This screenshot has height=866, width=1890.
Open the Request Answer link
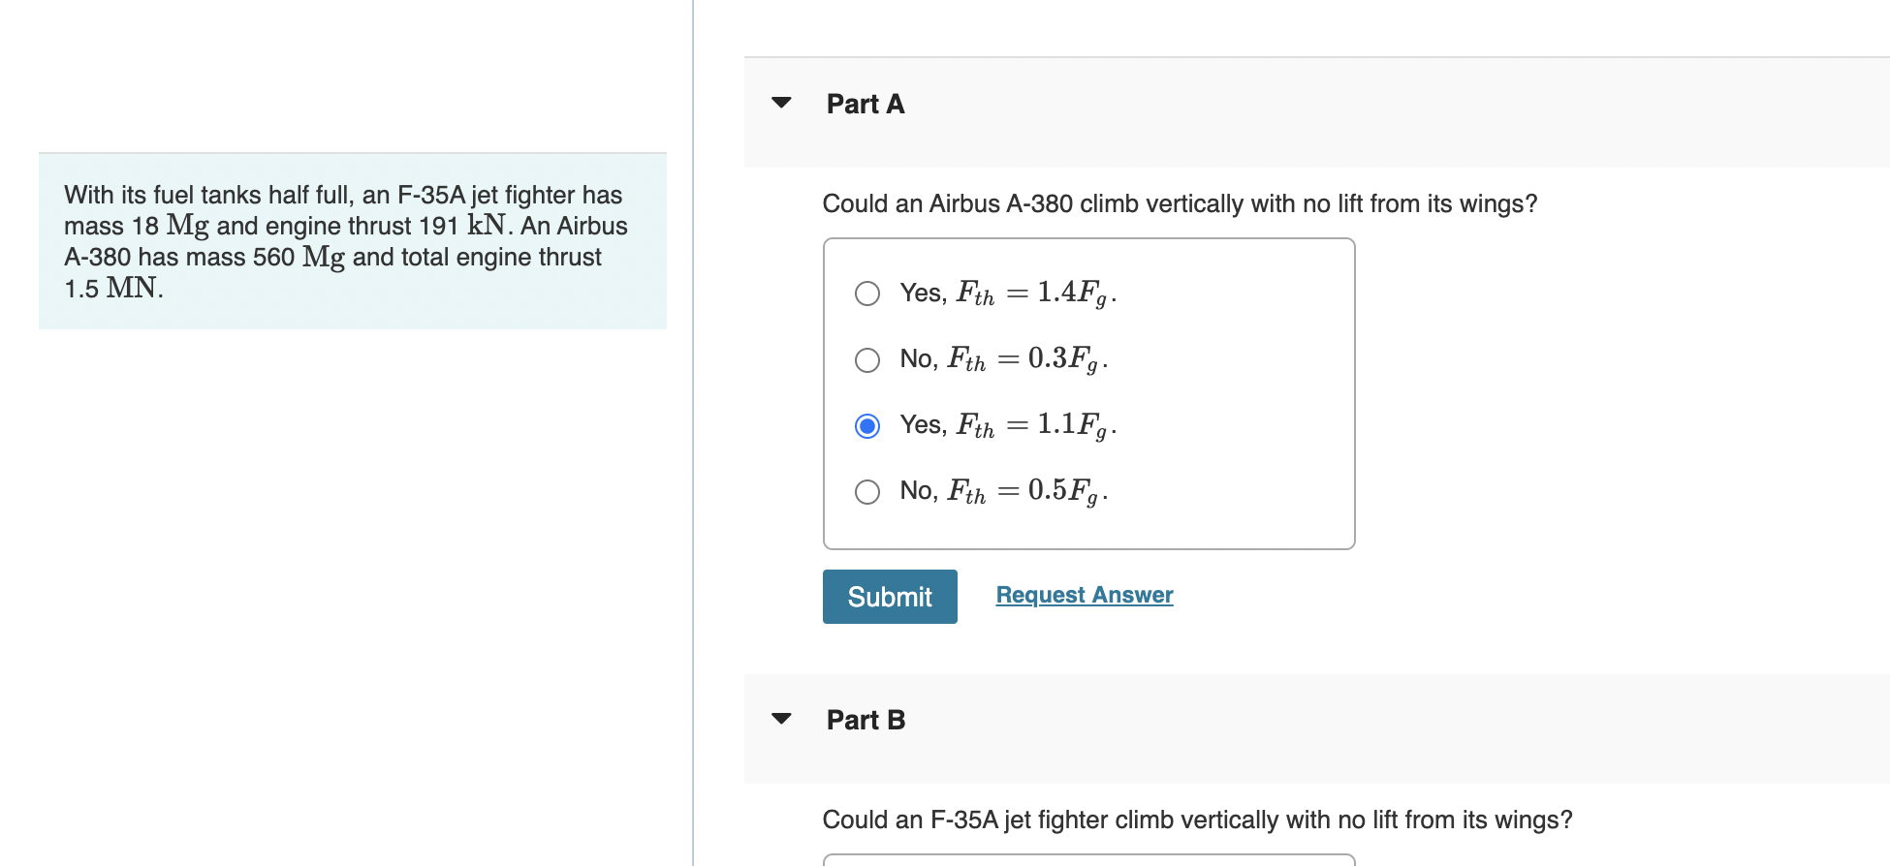click(1085, 595)
